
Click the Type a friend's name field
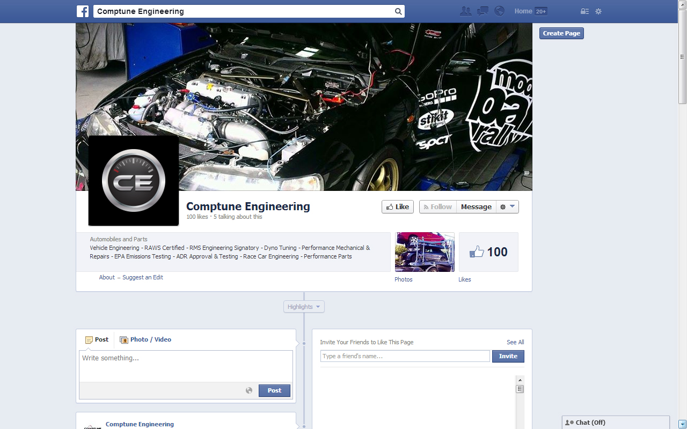[405, 356]
